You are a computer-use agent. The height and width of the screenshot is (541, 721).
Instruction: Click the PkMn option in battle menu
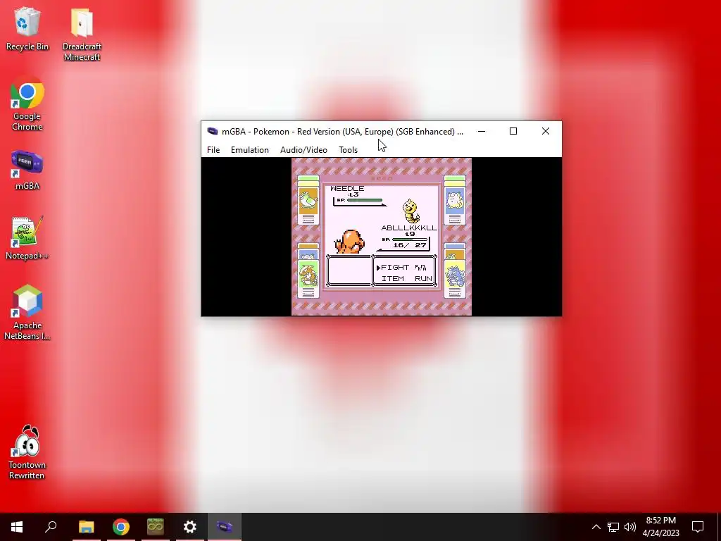point(420,267)
